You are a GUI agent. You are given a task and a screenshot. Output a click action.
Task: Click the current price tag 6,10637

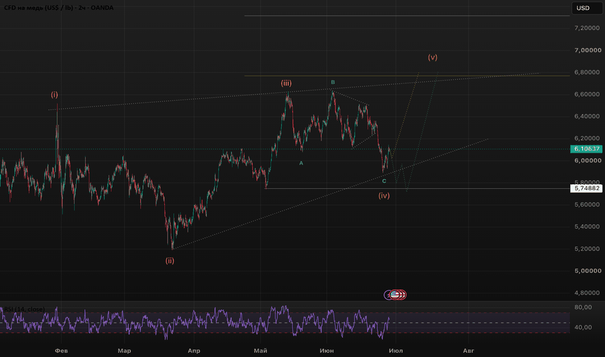coord(586,149)
